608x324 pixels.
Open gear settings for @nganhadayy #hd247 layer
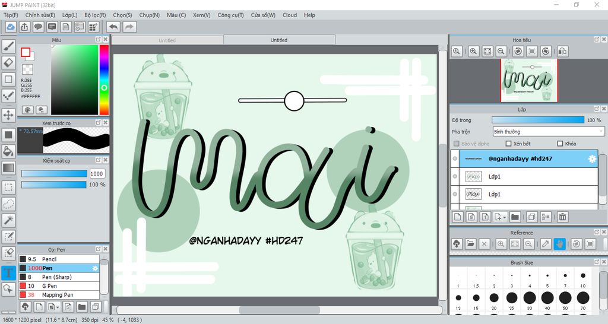point(592,159)
